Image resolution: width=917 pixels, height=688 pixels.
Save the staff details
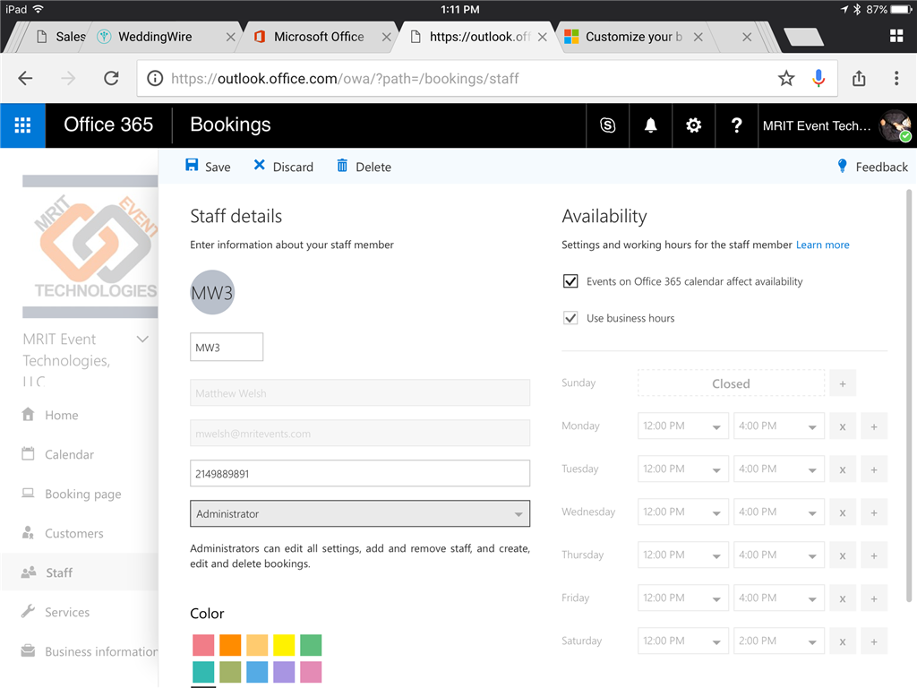point(208,167)
